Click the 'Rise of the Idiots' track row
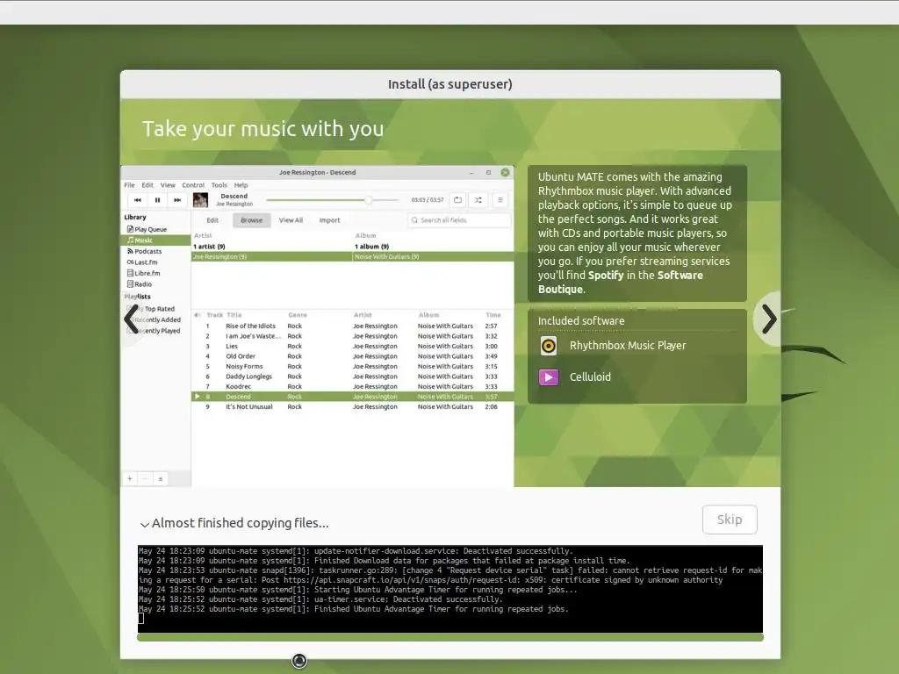This screenshot has width=899, height=674. click(x=353, y=326)
